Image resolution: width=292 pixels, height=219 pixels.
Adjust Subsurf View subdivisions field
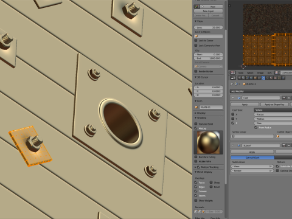click(252, 166)
